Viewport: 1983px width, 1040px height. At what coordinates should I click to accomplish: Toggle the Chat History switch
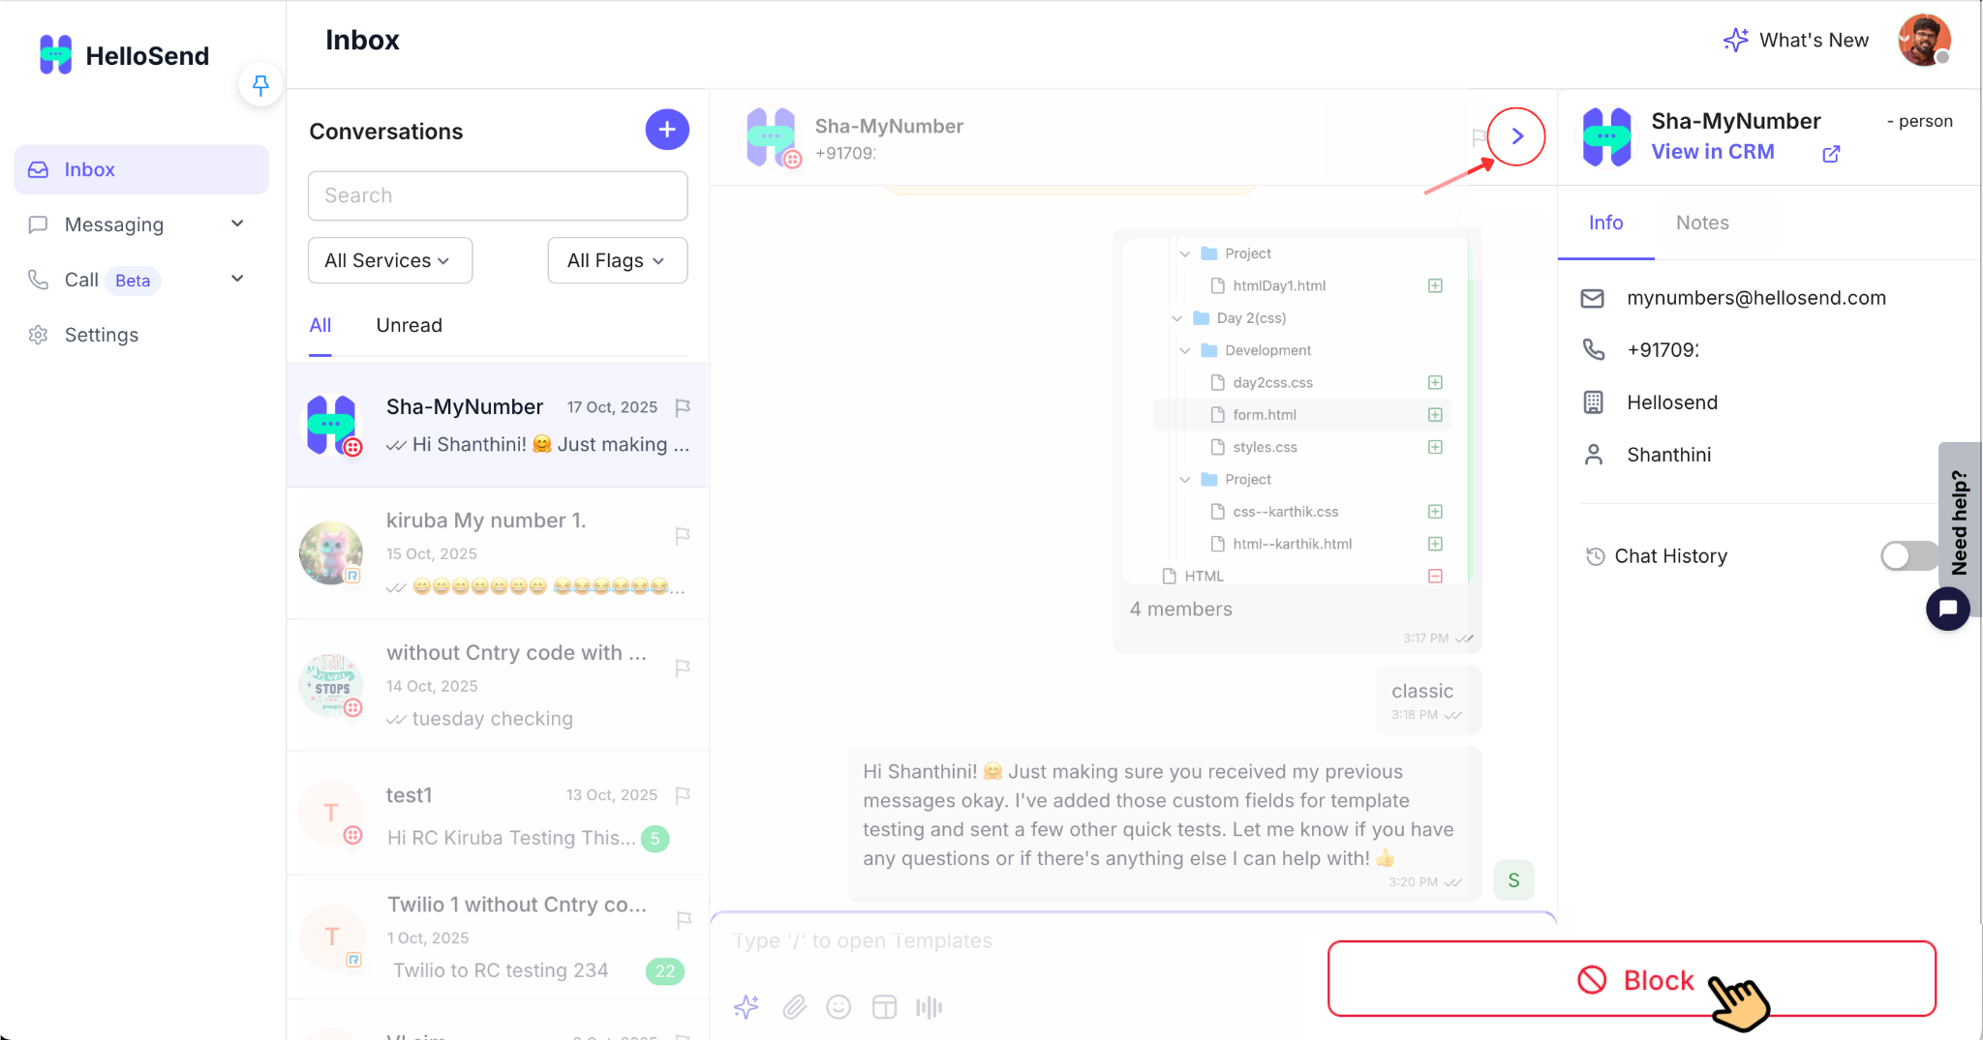click(1908, 555)
